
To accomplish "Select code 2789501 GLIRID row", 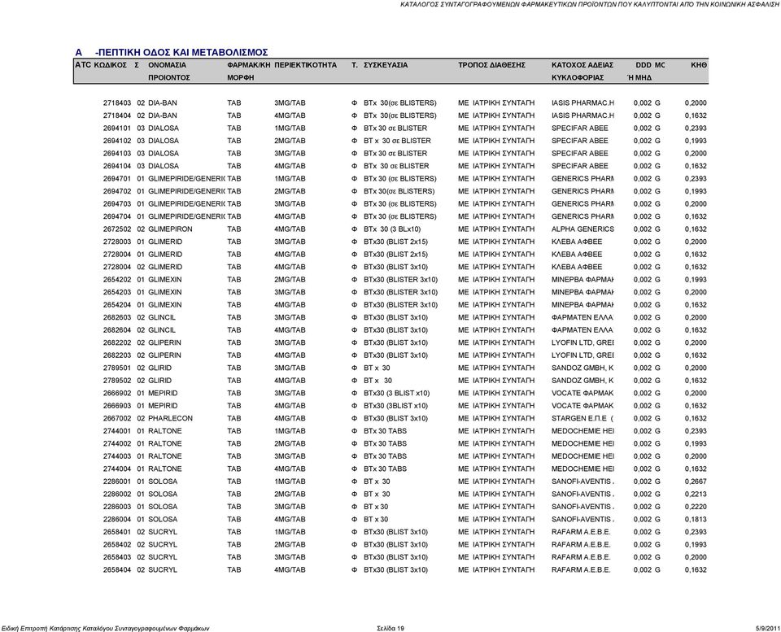I will coord(117,368).
